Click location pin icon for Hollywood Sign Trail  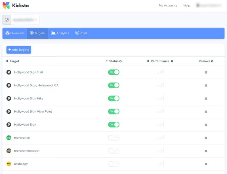click(x=9, y=72)
